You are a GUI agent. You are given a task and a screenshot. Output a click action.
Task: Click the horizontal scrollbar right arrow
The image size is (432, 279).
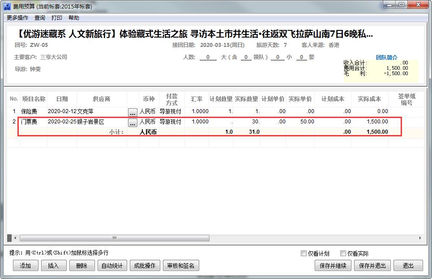420,238
